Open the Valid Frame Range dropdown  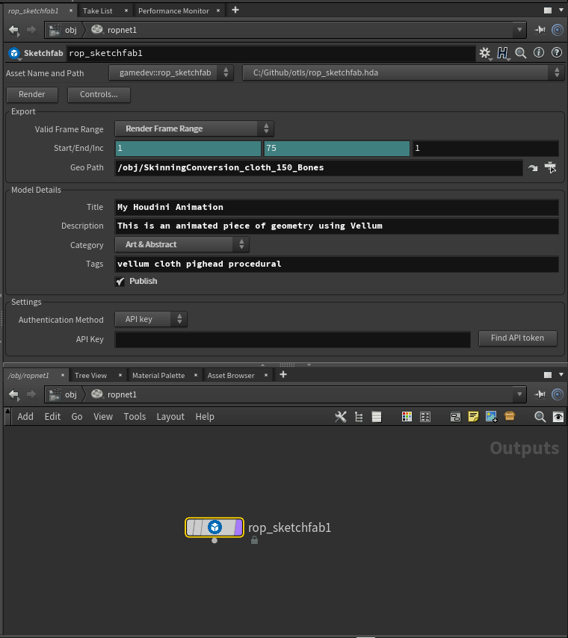(194, 128)
